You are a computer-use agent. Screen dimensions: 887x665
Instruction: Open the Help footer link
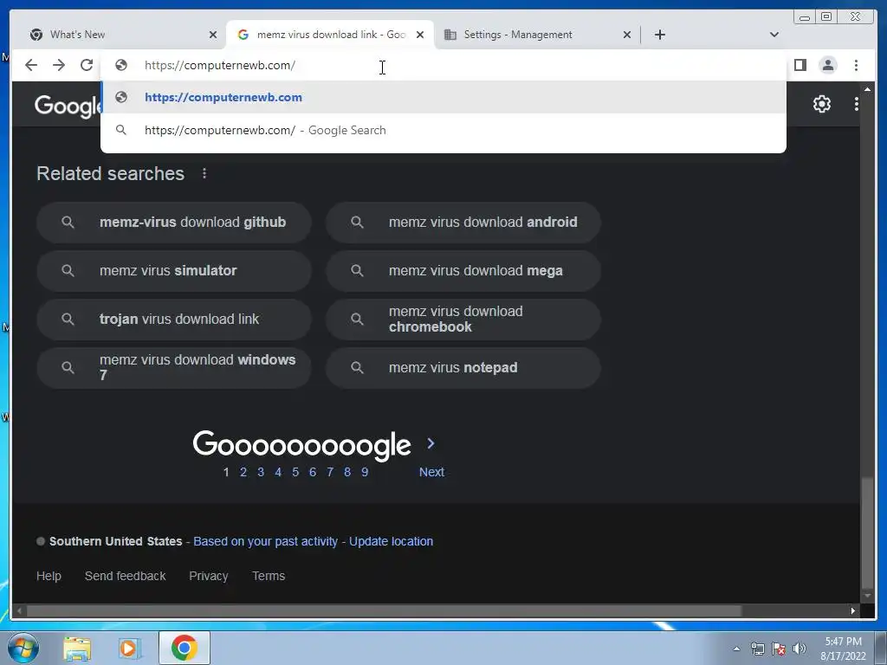point(49,576)
